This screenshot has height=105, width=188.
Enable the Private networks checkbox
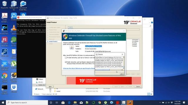point(66,58)
